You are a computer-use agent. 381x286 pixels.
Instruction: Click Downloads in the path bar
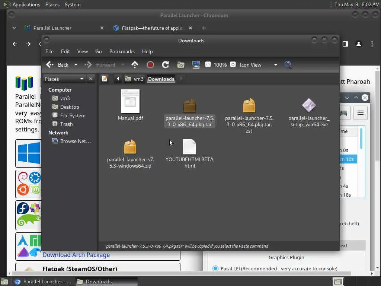[161, 79]
